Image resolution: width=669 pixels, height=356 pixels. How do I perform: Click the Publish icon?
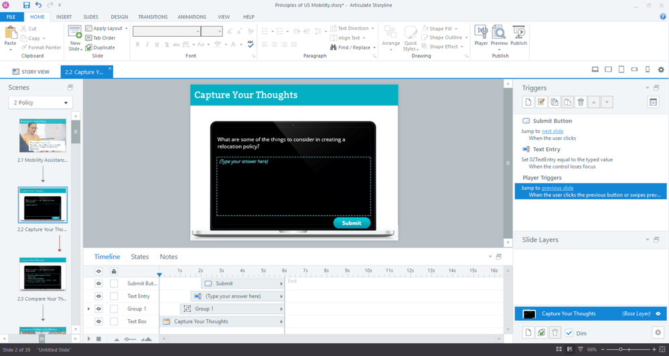coord(518,35)
